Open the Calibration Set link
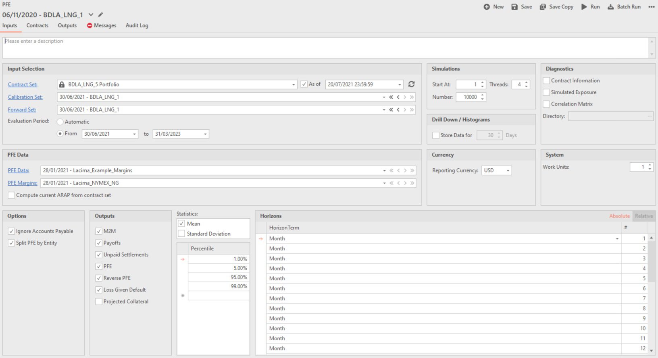658x358 pixels. coord(25,97)
